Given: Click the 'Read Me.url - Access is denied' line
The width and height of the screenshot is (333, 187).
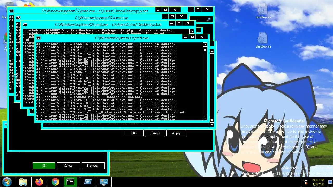Looking at the screenshot, I should 89,97.
